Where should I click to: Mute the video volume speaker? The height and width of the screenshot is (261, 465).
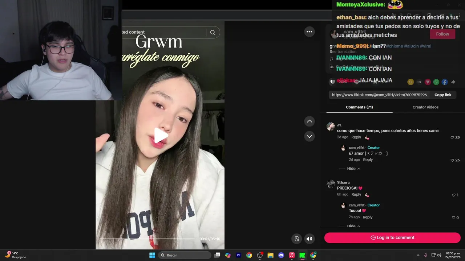(x=309, y=239)
